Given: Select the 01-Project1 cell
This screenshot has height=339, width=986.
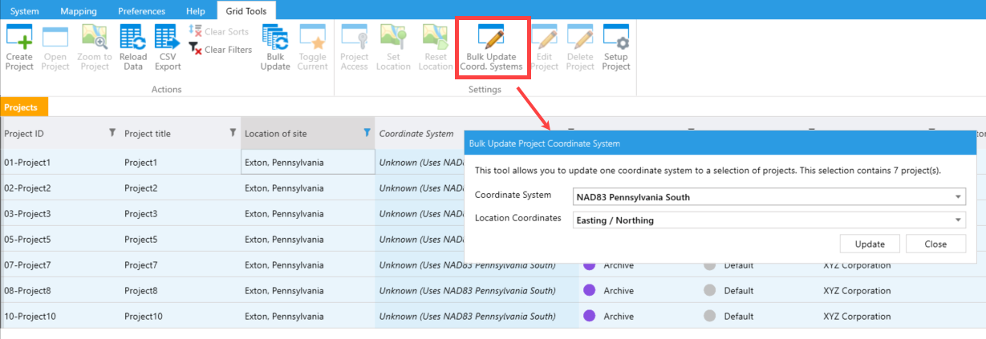Looking at the screenshot, I should coord(60,162).
